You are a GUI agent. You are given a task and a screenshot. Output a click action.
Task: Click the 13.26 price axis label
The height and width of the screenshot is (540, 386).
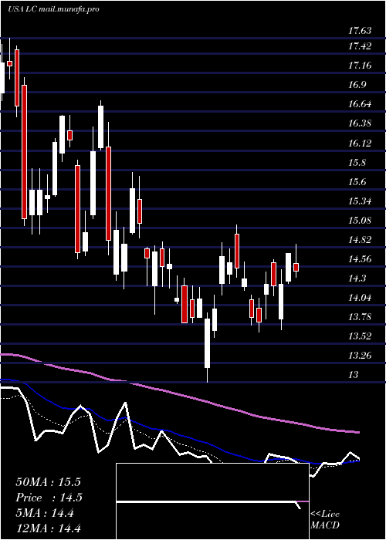[x=360, y=355]
